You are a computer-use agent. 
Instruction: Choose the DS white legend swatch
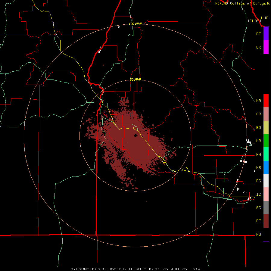(x=266, y=181)
